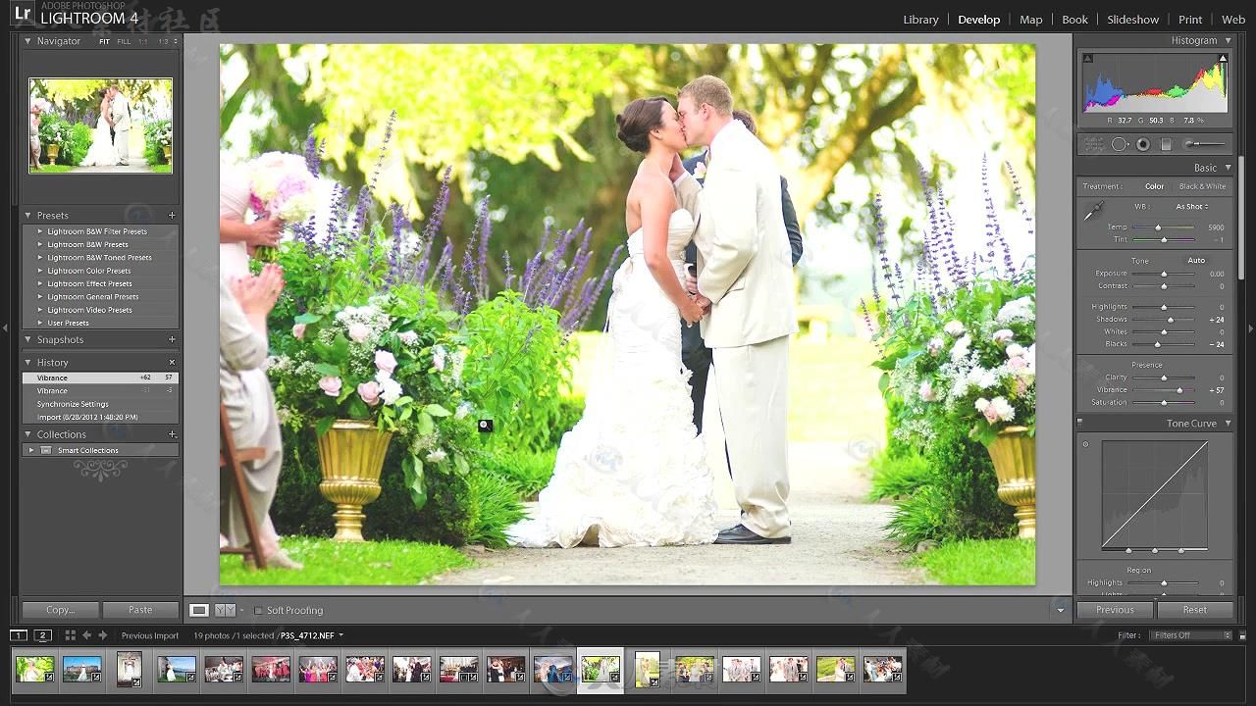Select the Adjustment Brush tool
Viewport: 1256px width, 706px height.
[1204, 144]
